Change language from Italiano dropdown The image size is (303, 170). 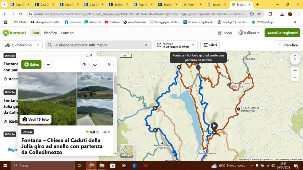(x=249, y=33)
